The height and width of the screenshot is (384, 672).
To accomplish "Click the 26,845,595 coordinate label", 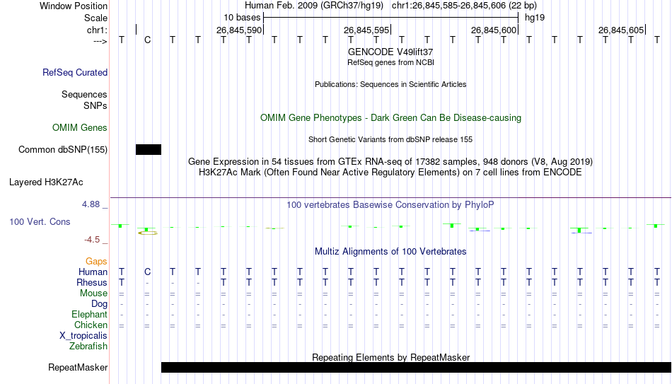I will coord(366,30).
